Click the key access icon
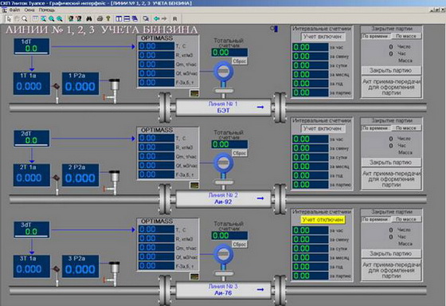The height and width of the screenshot is (306, 446). pyautogui.click(x=108, y=19)
